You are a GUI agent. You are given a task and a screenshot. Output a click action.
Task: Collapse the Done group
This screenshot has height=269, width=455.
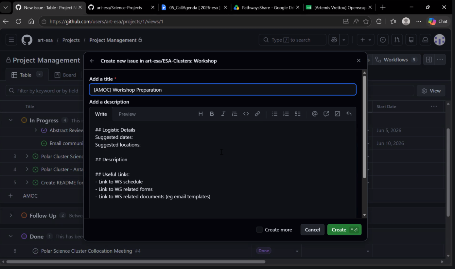tap(10, 236)
